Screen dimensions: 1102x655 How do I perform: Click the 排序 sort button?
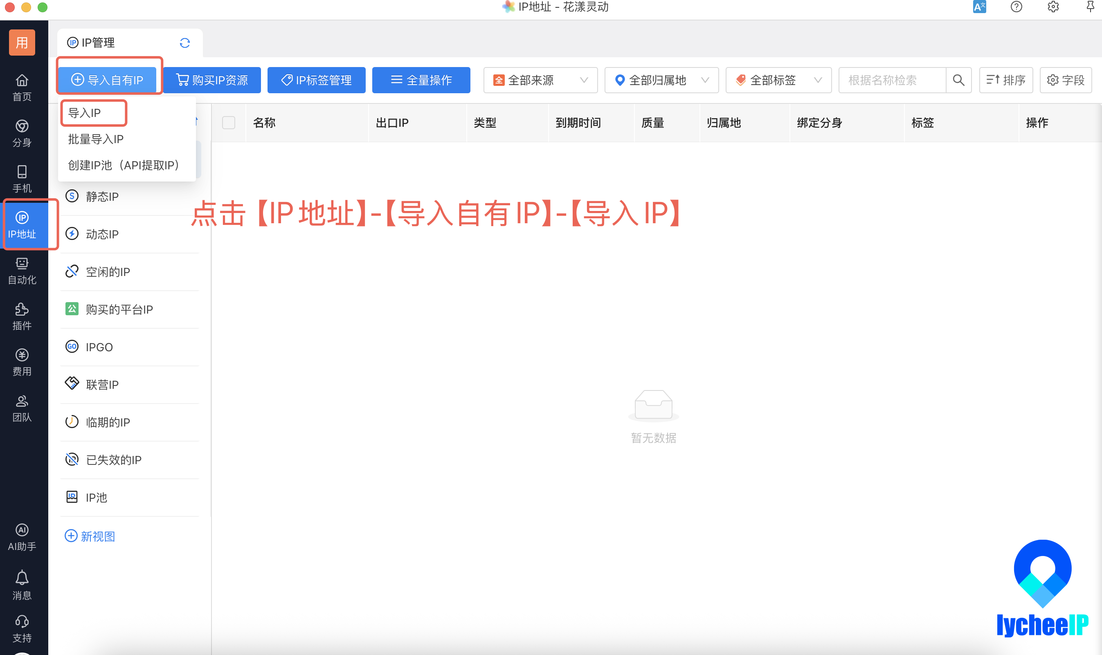click(x=1006, y=80)
